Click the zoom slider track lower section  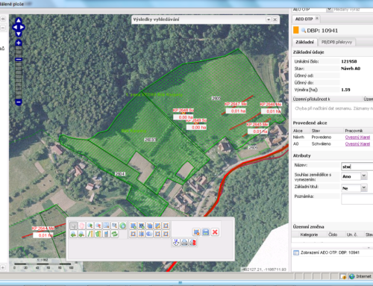pos(19,81)
